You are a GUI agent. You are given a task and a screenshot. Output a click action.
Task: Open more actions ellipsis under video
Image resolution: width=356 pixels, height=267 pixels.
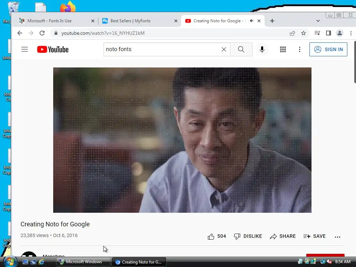337,237
